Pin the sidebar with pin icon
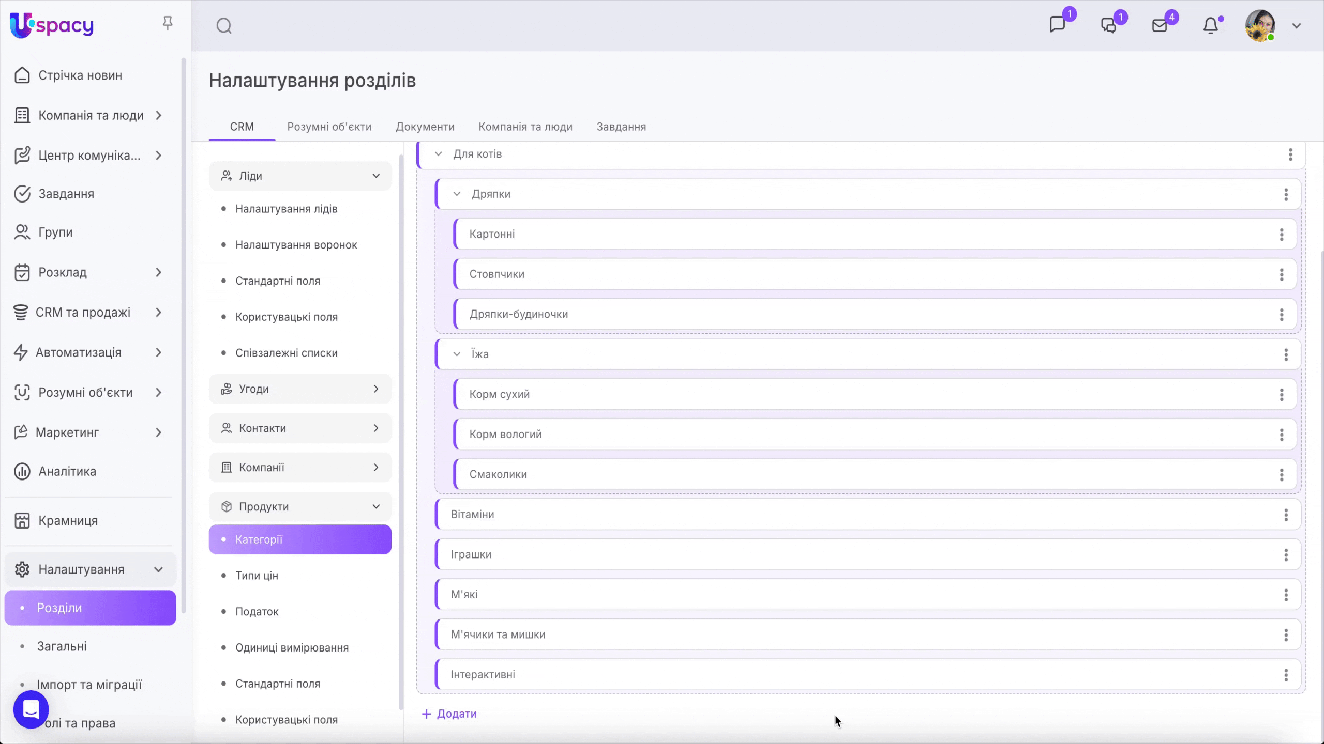The image size is (1324, 744). click(167, 23)
